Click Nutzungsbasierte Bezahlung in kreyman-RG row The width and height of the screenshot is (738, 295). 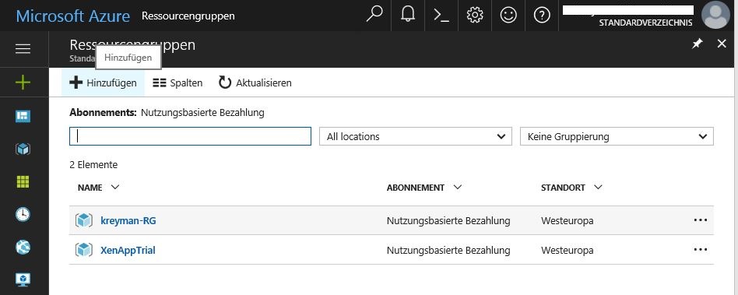coord(448,220)
